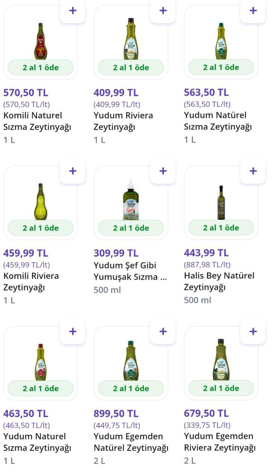The image size is (274, 476).
Task: View Yudum Şef Gibi bottle image
Action: click(x=131, y=201)
